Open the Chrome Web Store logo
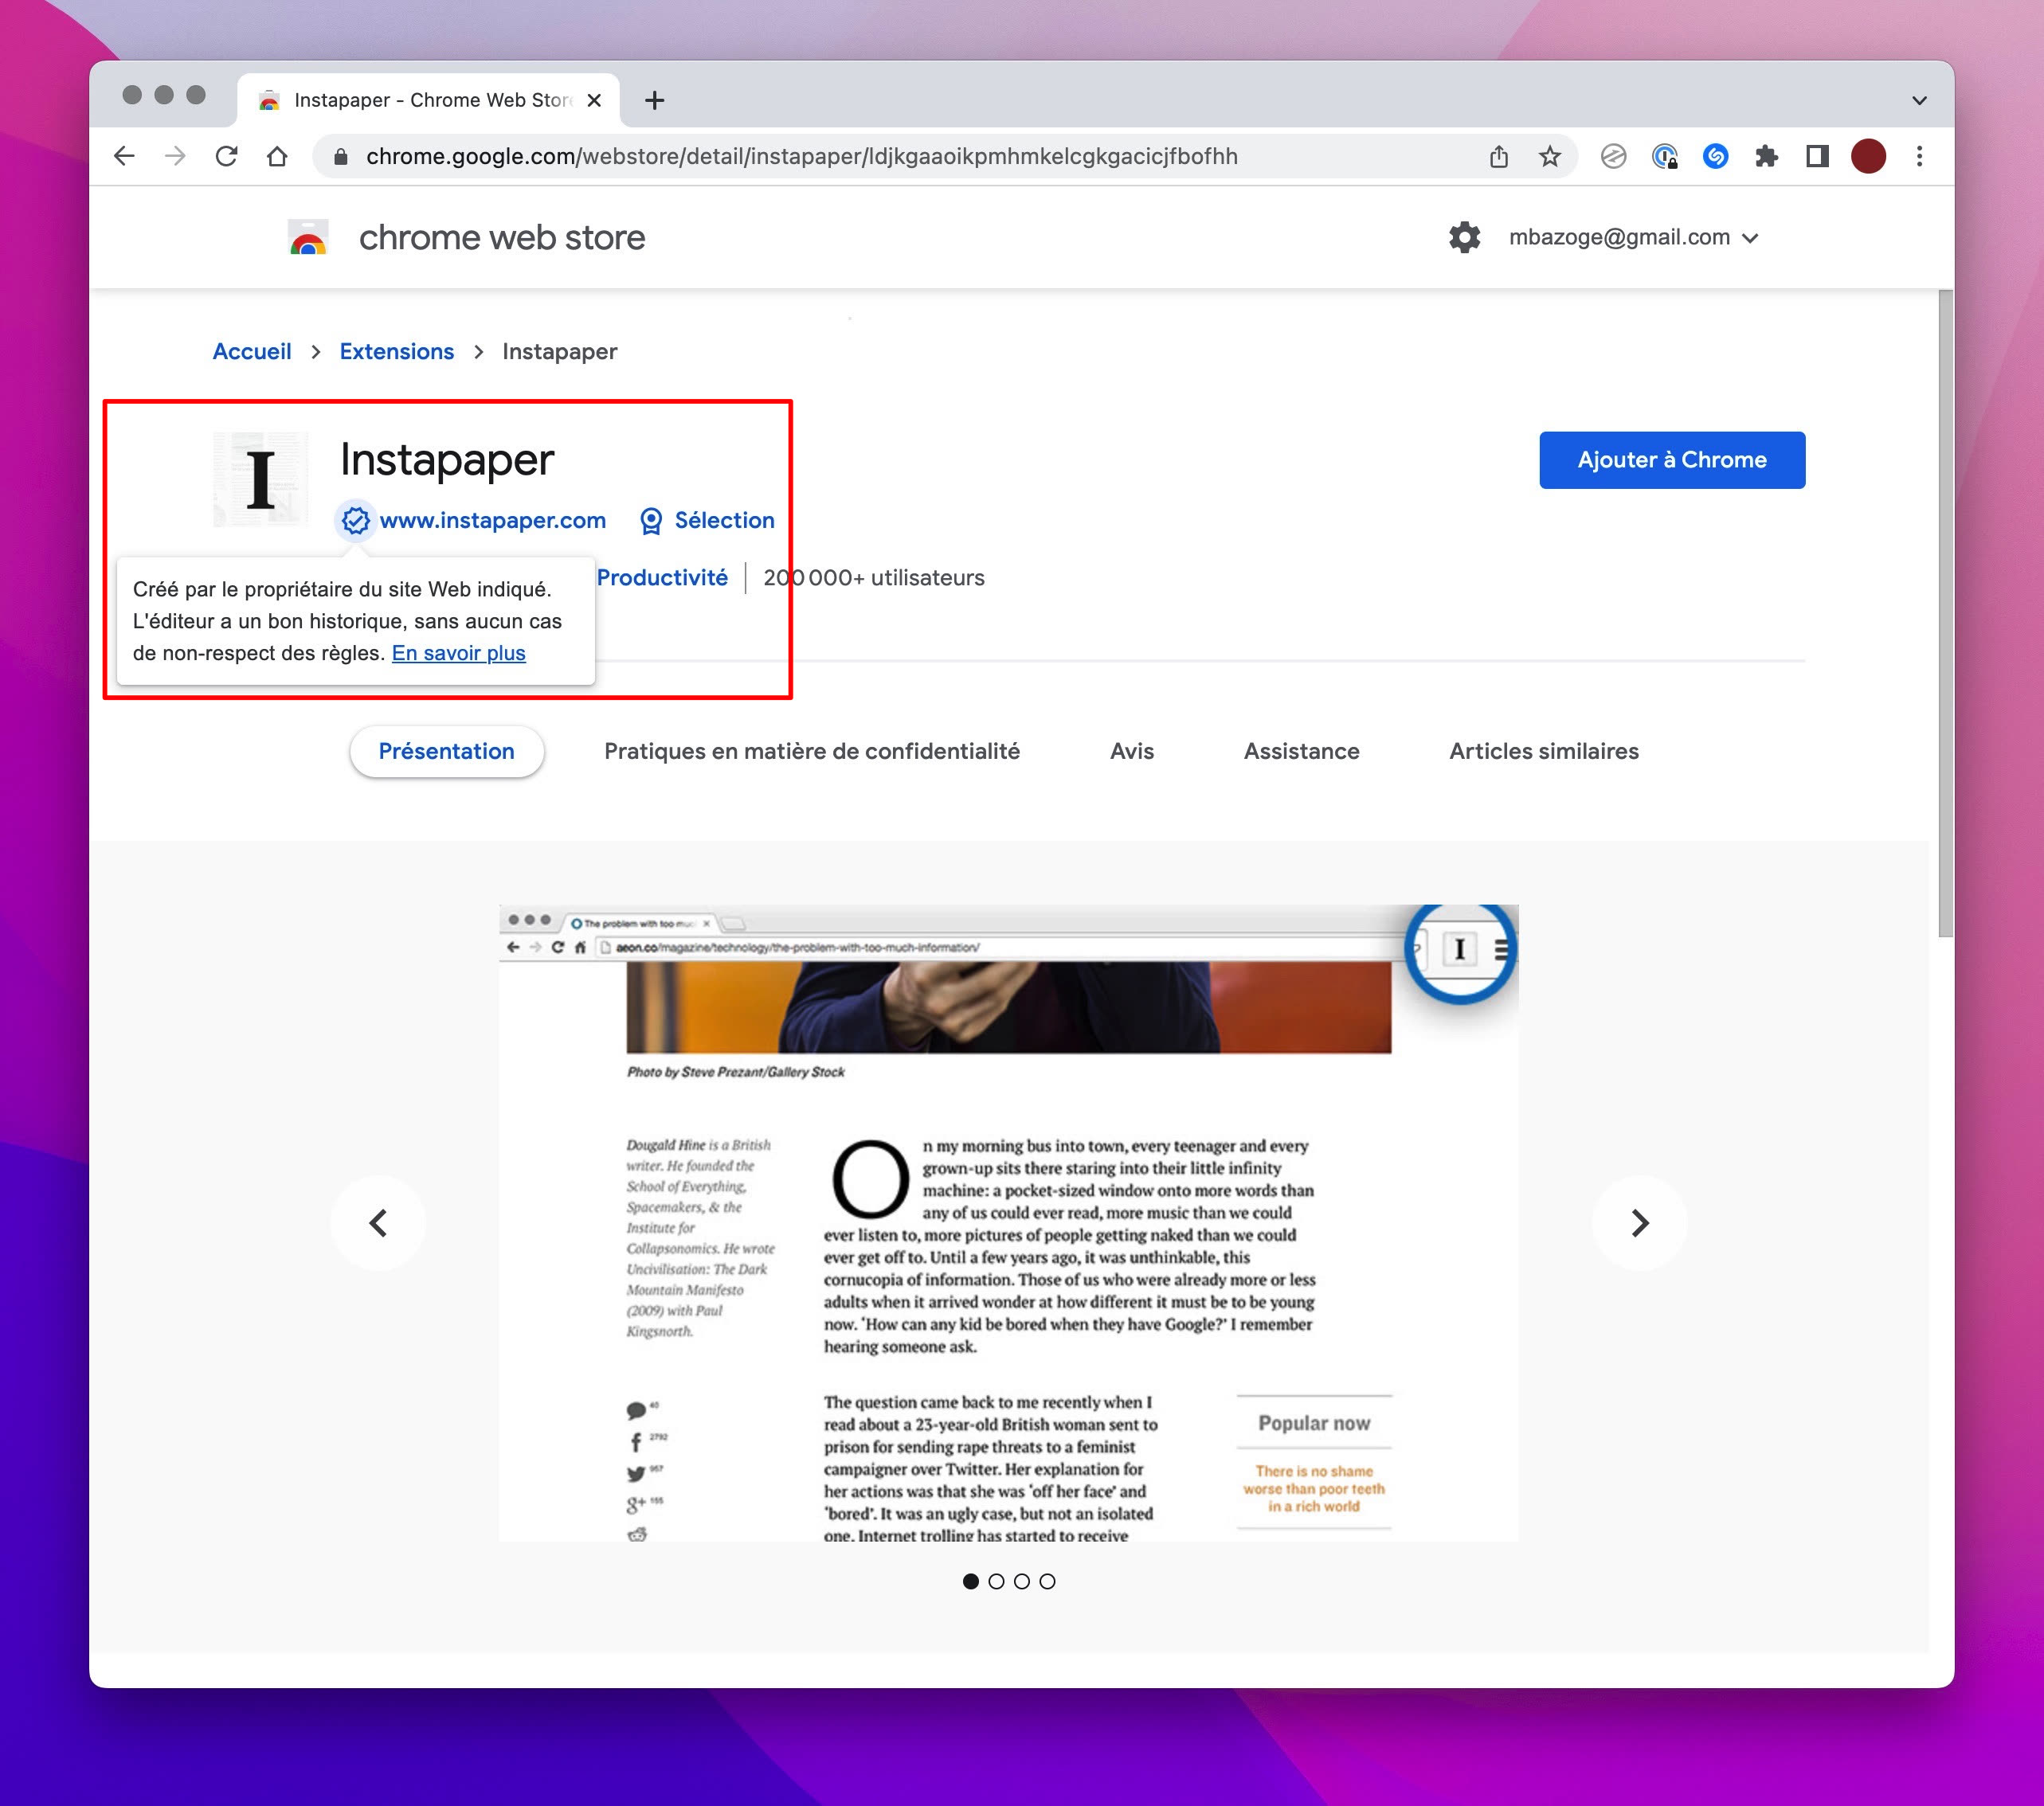The image size is (2044, 1806). click(310, 236)
